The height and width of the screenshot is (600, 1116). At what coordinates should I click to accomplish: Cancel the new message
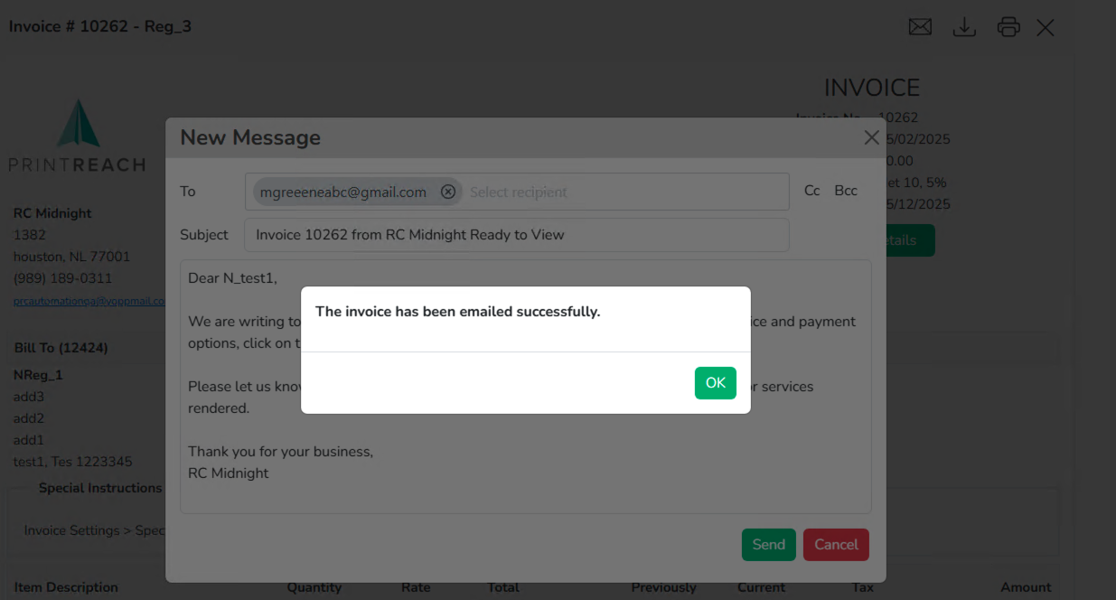(x=836, y=544)
